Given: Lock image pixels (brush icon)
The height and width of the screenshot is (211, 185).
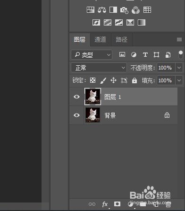Looking at the screenshot, I should (x=103, y=80).
